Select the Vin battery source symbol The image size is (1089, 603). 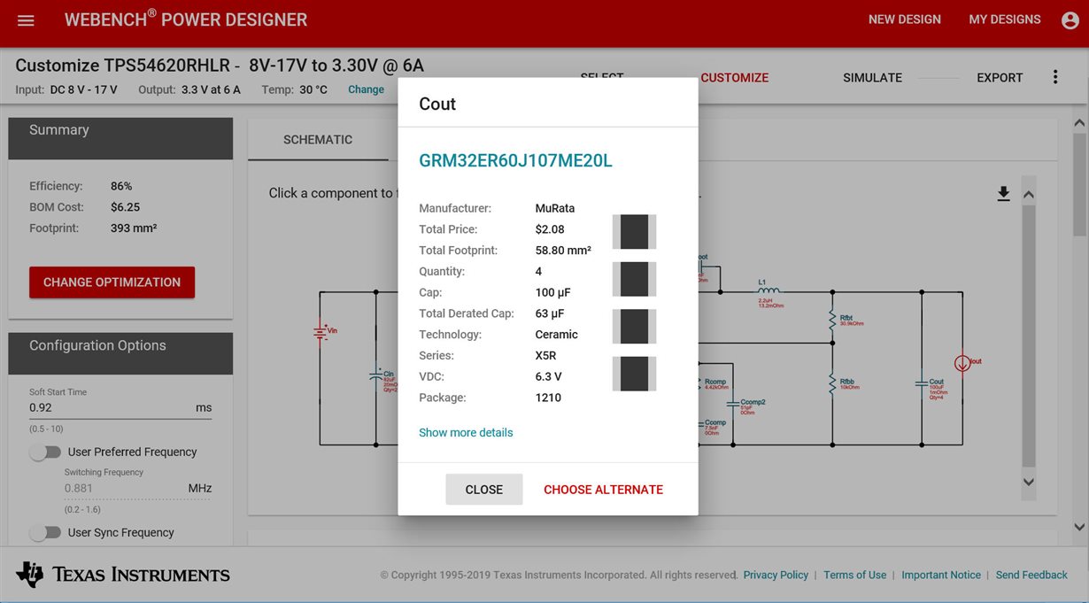[322, 333]
